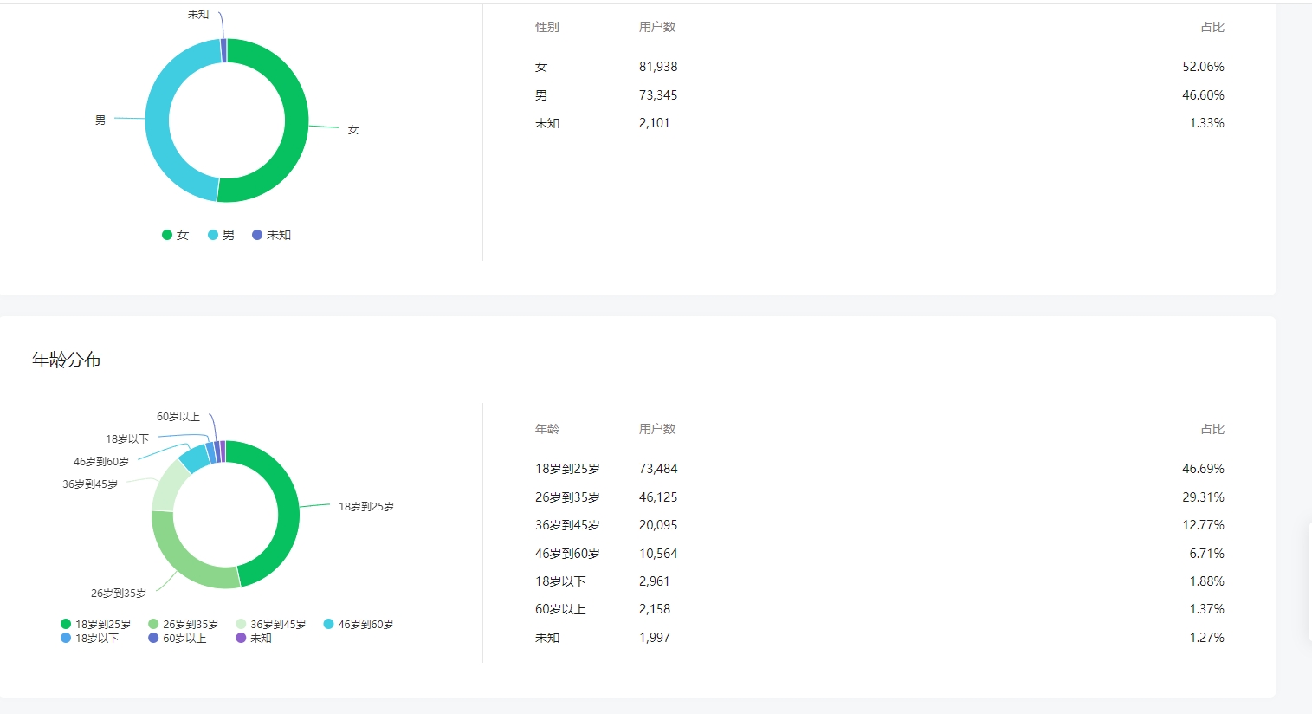Select the 男 row label in table
This screenshot has height=714, width=1312.
541,95
